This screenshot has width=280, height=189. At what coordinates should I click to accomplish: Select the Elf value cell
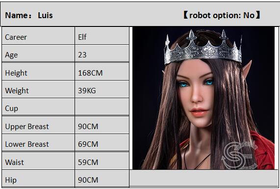(x=102, y=36)
